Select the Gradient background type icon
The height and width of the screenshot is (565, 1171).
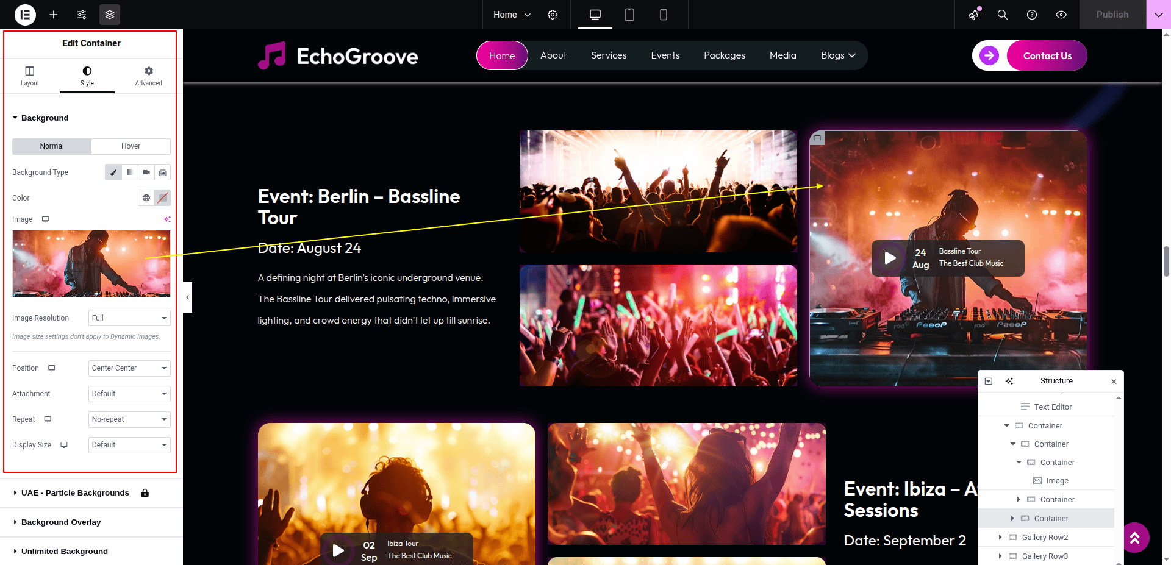coord(130,172)
